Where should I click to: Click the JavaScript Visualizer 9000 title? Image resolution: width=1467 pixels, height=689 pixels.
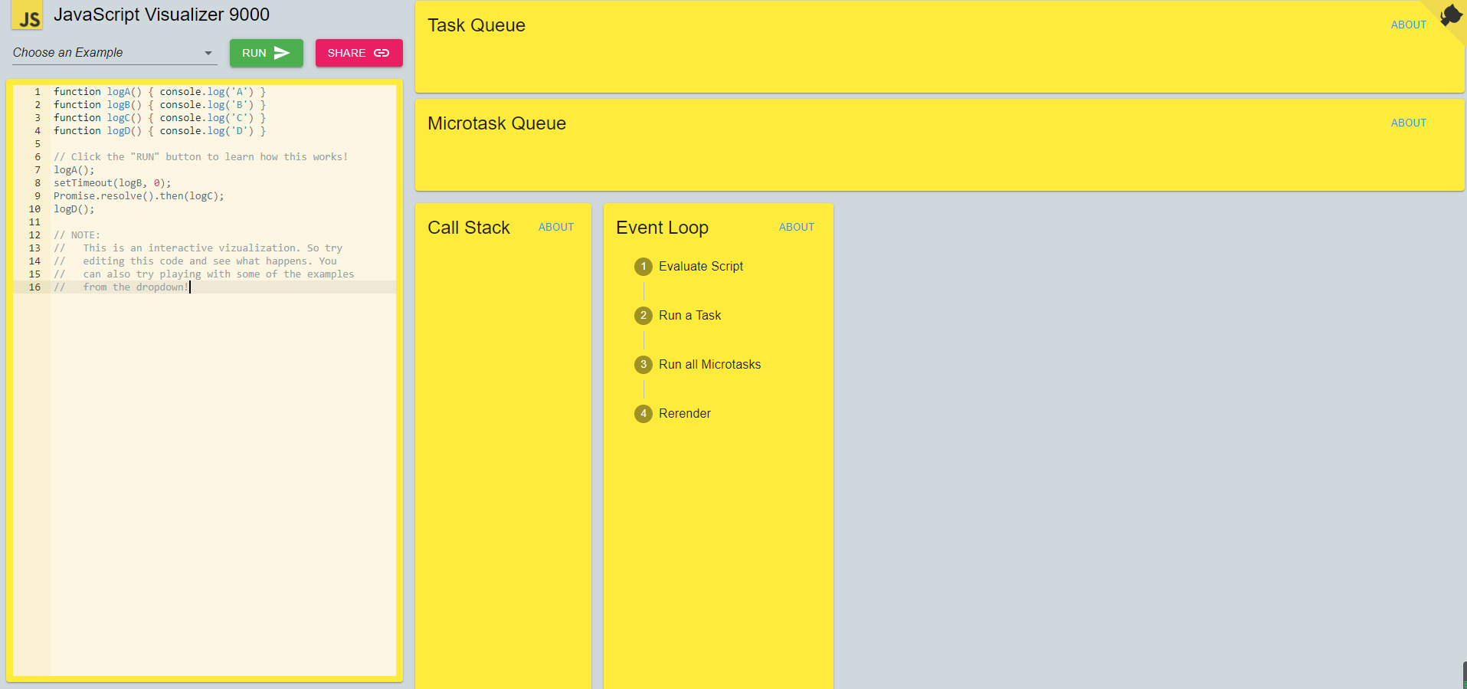162,15
